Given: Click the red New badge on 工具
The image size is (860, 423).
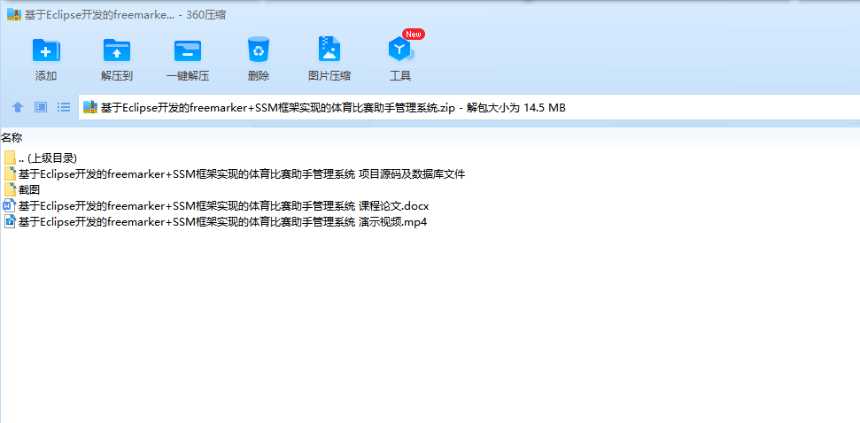Looking at the screenshot, I should 414,34.
